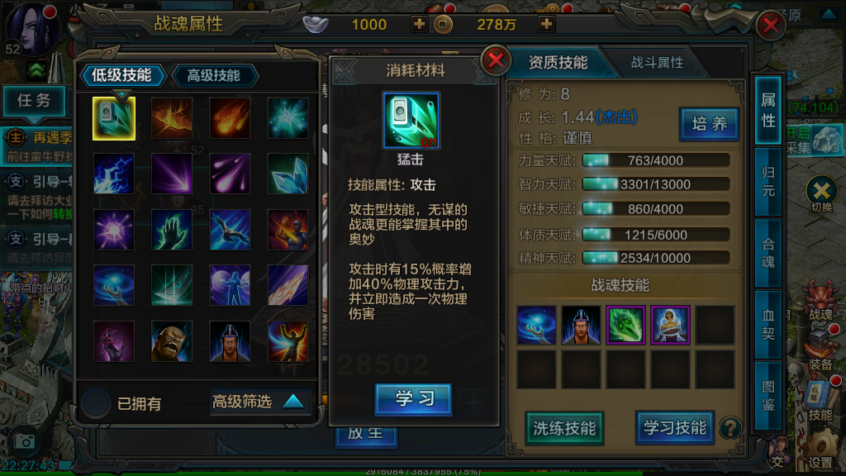Click the 洗练技能 button
846x476 pixels.
[x=564, y=428]
